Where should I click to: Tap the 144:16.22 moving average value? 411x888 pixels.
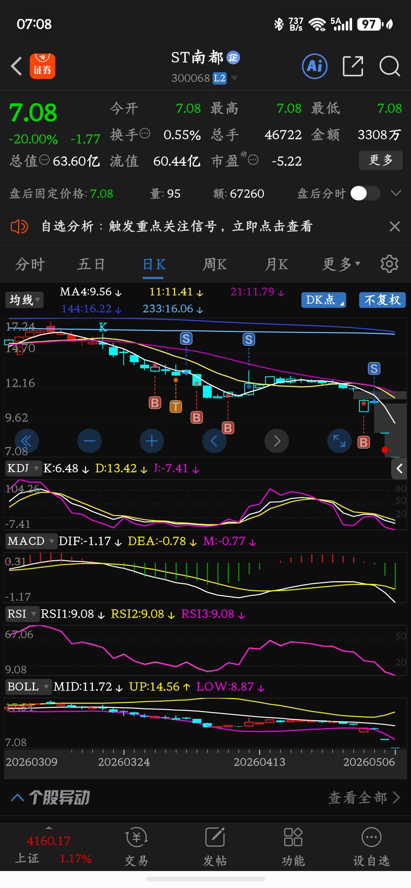(91, 309)
